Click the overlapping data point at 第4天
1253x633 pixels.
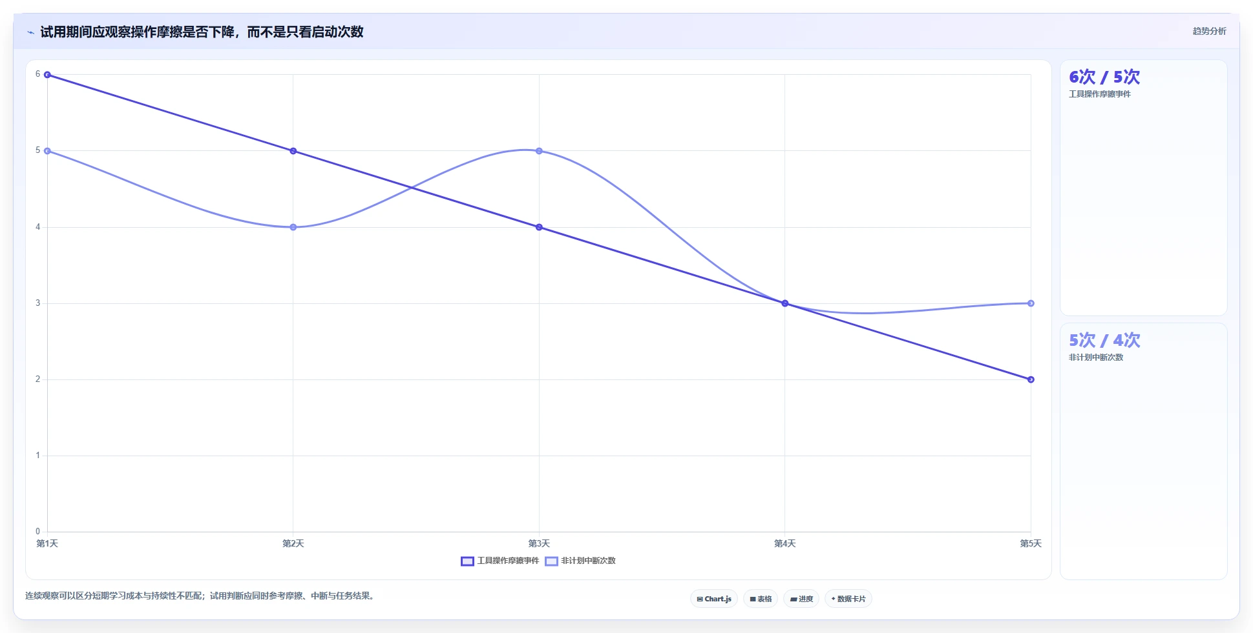point(785,303)
